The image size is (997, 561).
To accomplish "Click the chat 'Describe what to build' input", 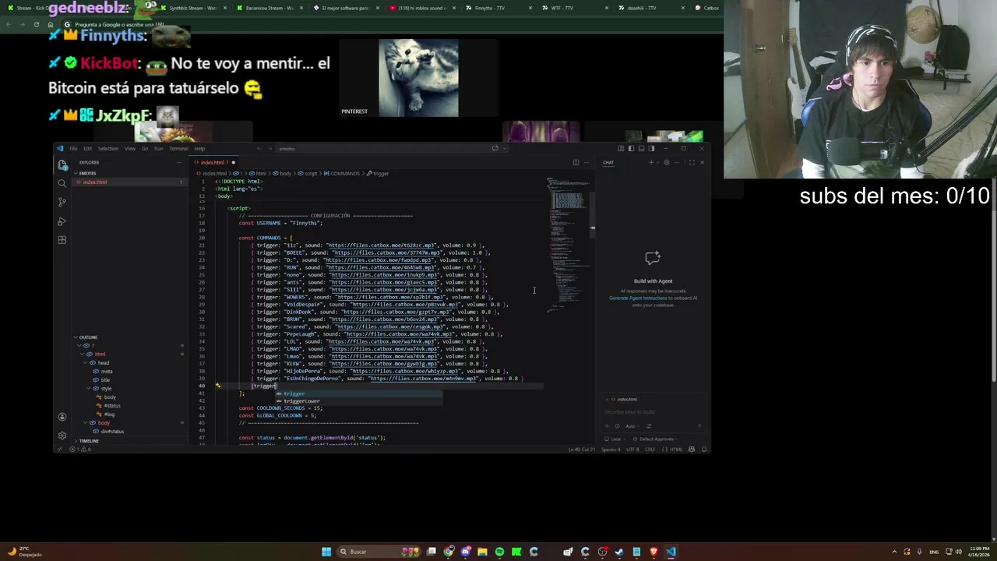I will (653, 411).
